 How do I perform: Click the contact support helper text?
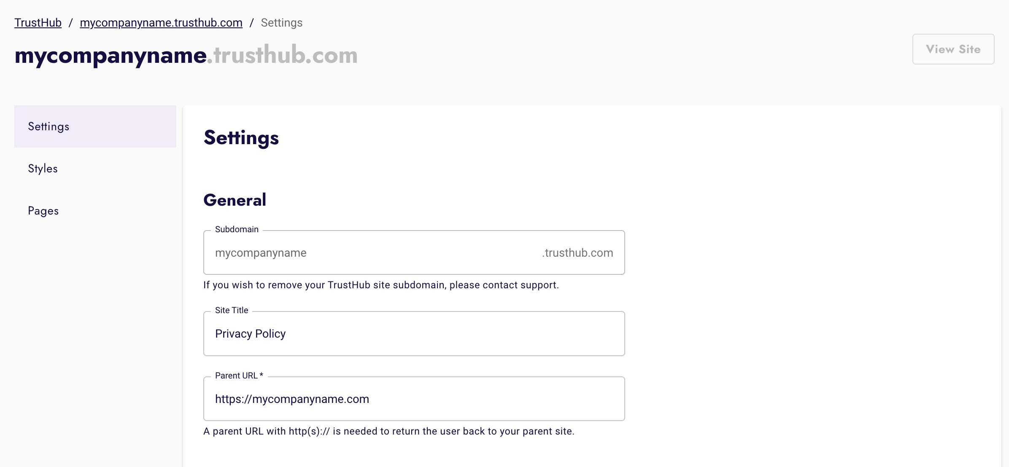click(381, 285)
